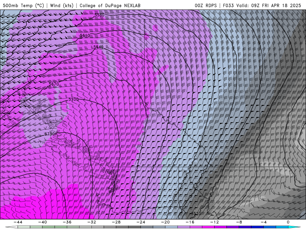Click the 5670 height contour label
The image size is (306, 229).
tap(54, 84)
